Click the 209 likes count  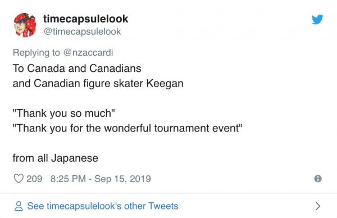34,179
